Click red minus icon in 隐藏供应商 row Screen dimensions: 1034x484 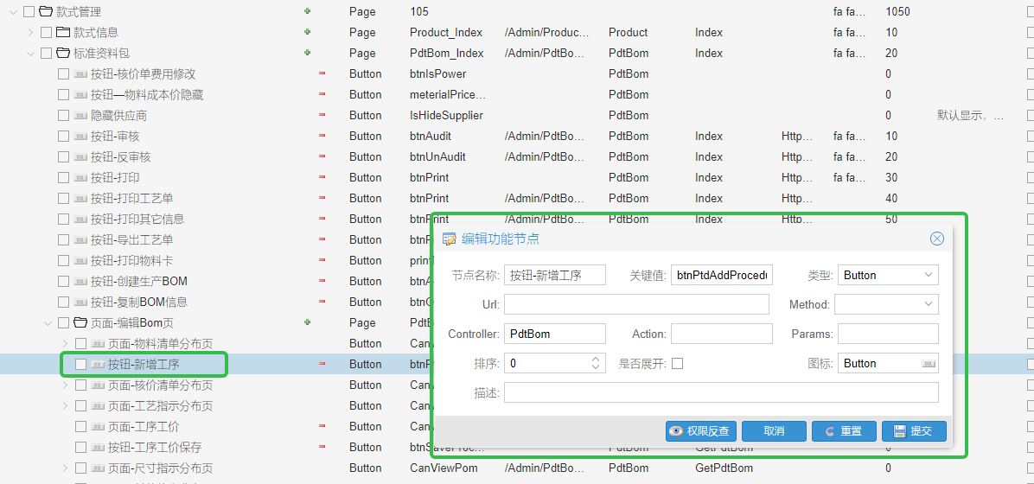[322, 115]
